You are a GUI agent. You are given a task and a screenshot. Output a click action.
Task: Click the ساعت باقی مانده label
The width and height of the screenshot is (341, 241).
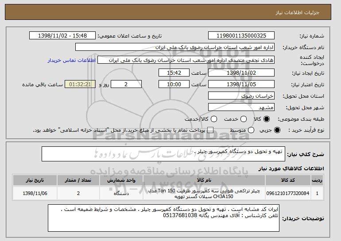point(43,84)
